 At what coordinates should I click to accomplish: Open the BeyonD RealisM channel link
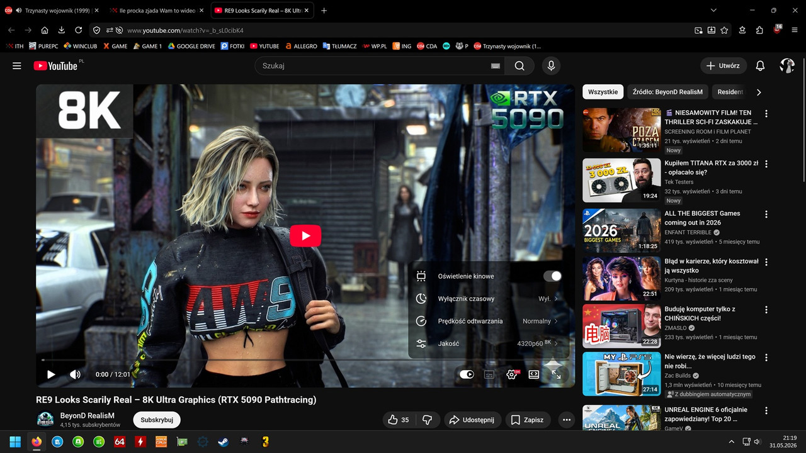point(88,415)
